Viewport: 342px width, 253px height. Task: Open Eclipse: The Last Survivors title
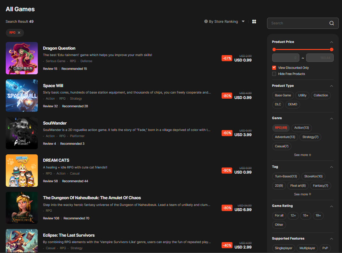(x=69, y=235)
